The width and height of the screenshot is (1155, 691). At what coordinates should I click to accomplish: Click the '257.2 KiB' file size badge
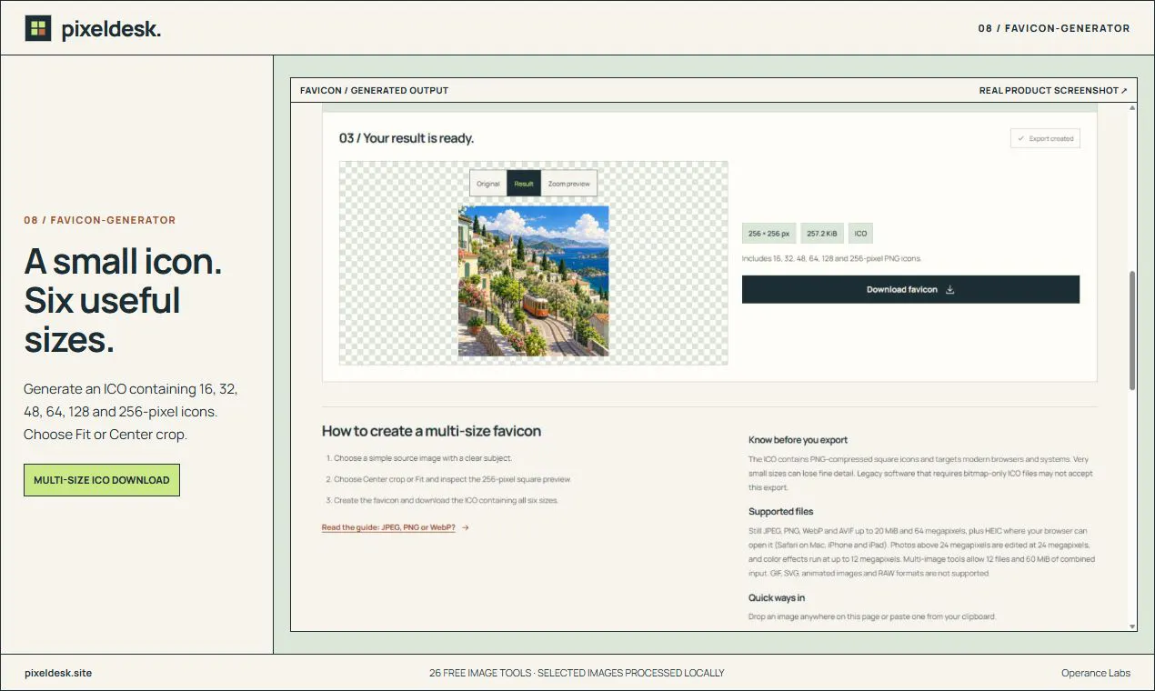point(821,234)
